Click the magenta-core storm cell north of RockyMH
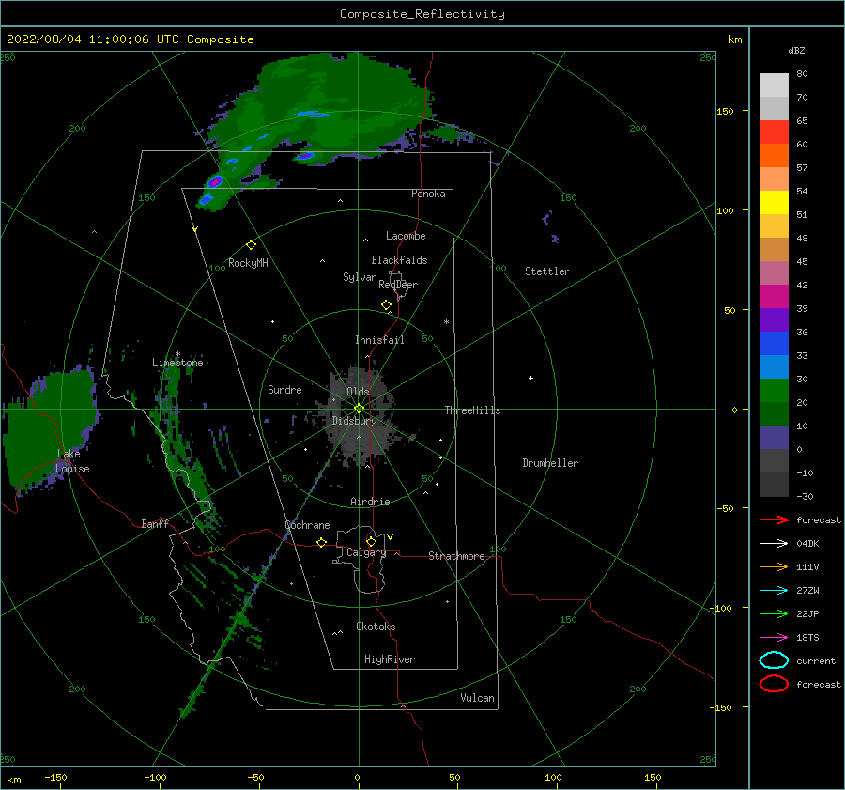The image size is (845, 790). (x=216, y=181)
